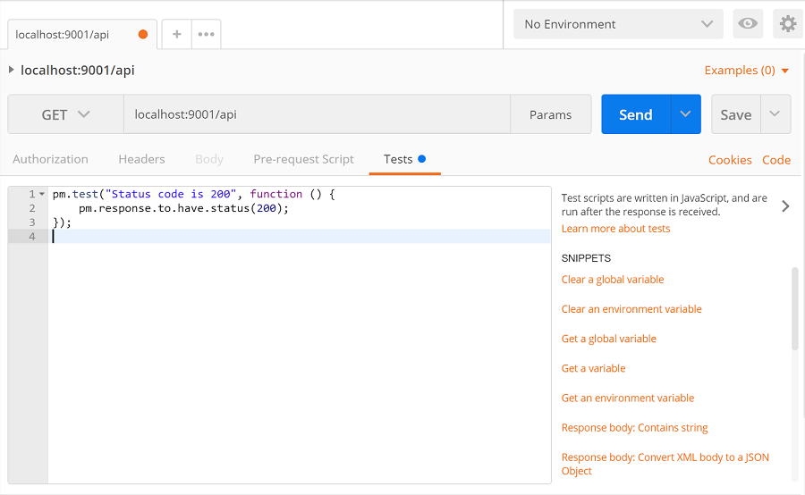This screenshot has height=495, width=805.
Task: Click the environment quick look eye icon
Action: point(748,23)
